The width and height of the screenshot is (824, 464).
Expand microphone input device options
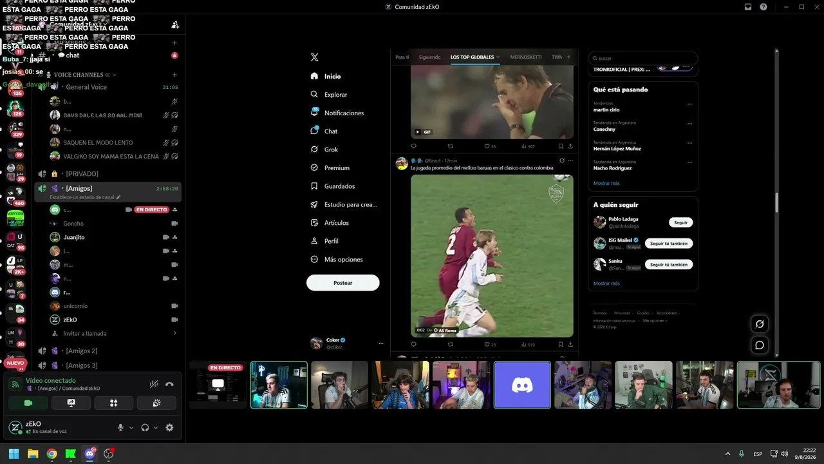pos(131,427)
